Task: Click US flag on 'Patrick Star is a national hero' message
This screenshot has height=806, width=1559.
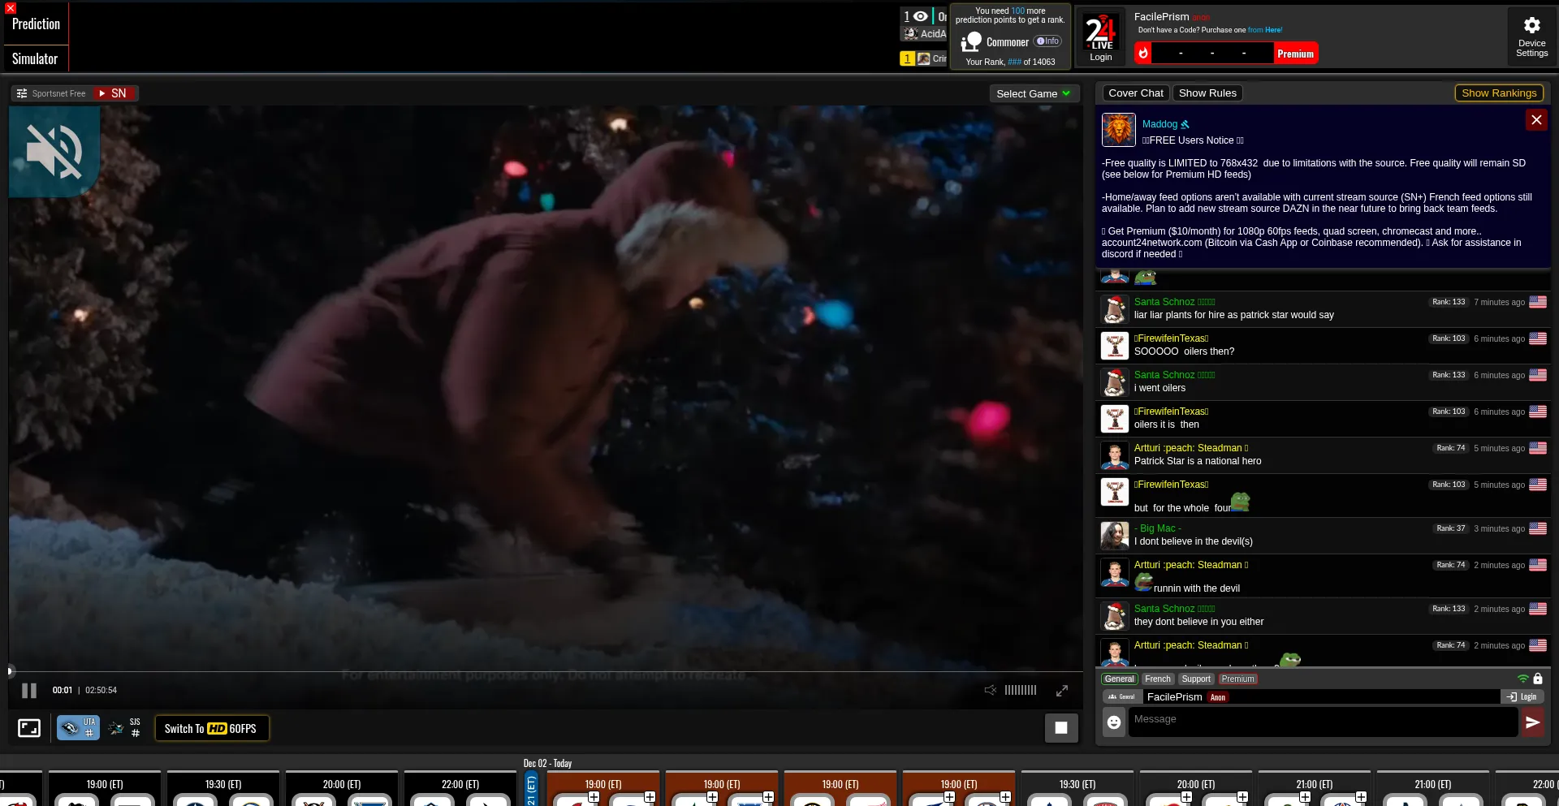Action: pyautogui.click(x=1538, y=448)
